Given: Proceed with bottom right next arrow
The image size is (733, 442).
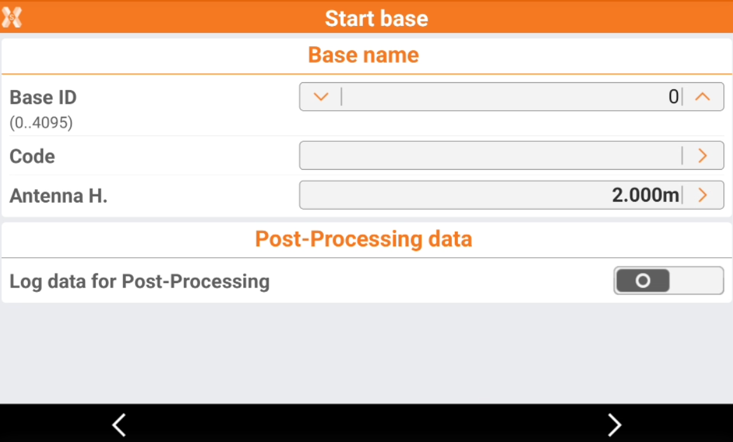Looking at the screenshot, I should click(x=614, y=424).
